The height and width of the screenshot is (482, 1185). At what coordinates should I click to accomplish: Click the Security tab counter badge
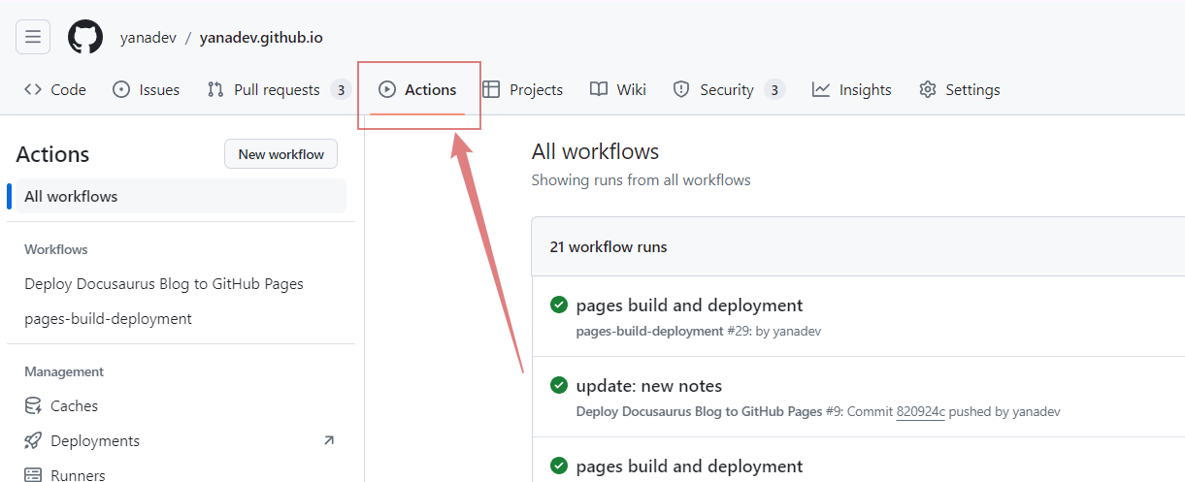click(774, 90)
